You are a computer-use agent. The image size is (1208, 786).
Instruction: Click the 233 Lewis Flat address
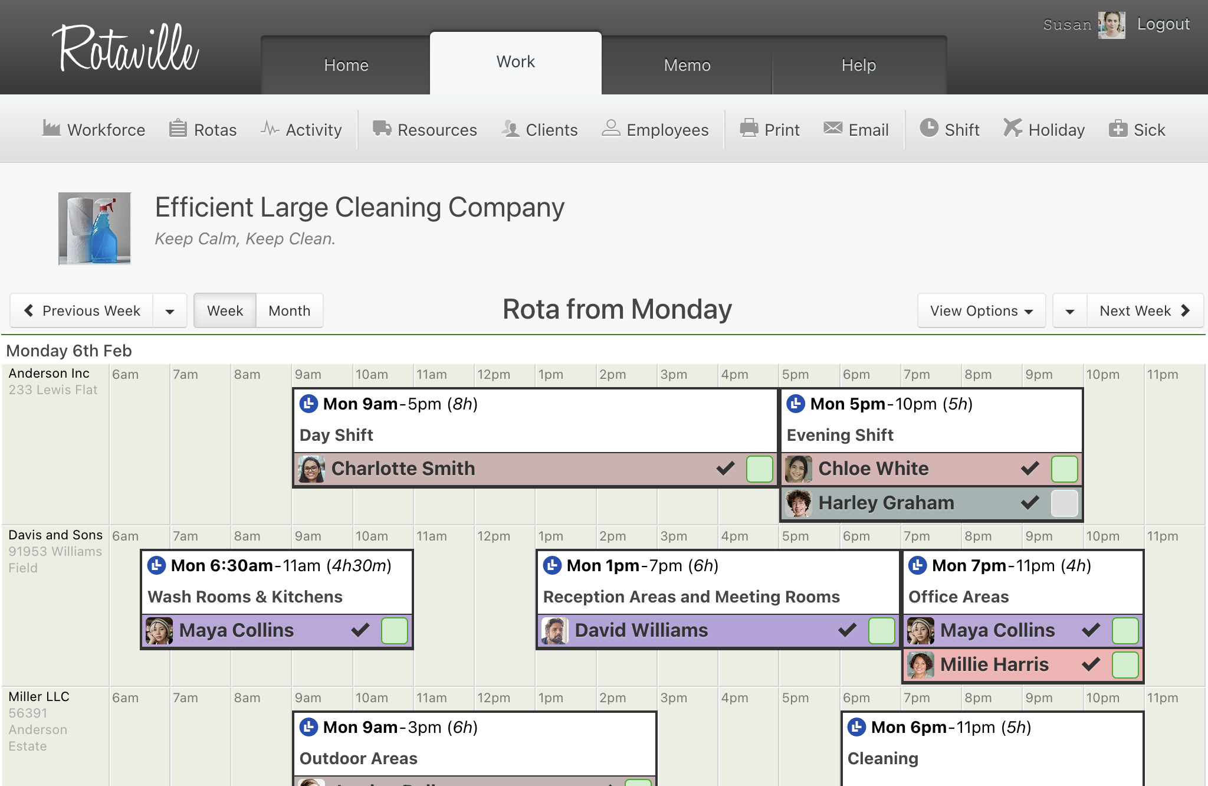53,390
